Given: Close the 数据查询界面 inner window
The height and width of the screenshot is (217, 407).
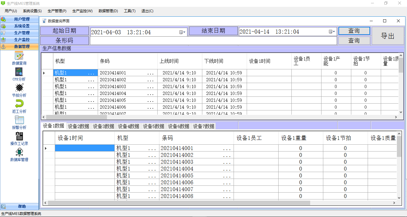Looking at the screenshot, I should [398, 21].
